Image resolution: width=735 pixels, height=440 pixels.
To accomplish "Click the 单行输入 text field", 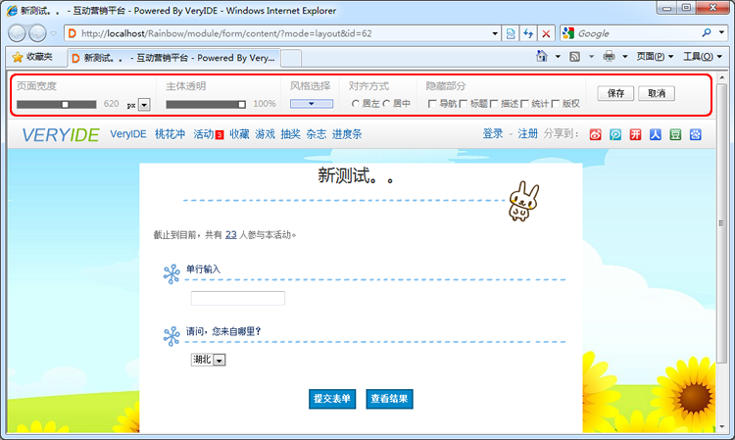I will pos(238,298).
